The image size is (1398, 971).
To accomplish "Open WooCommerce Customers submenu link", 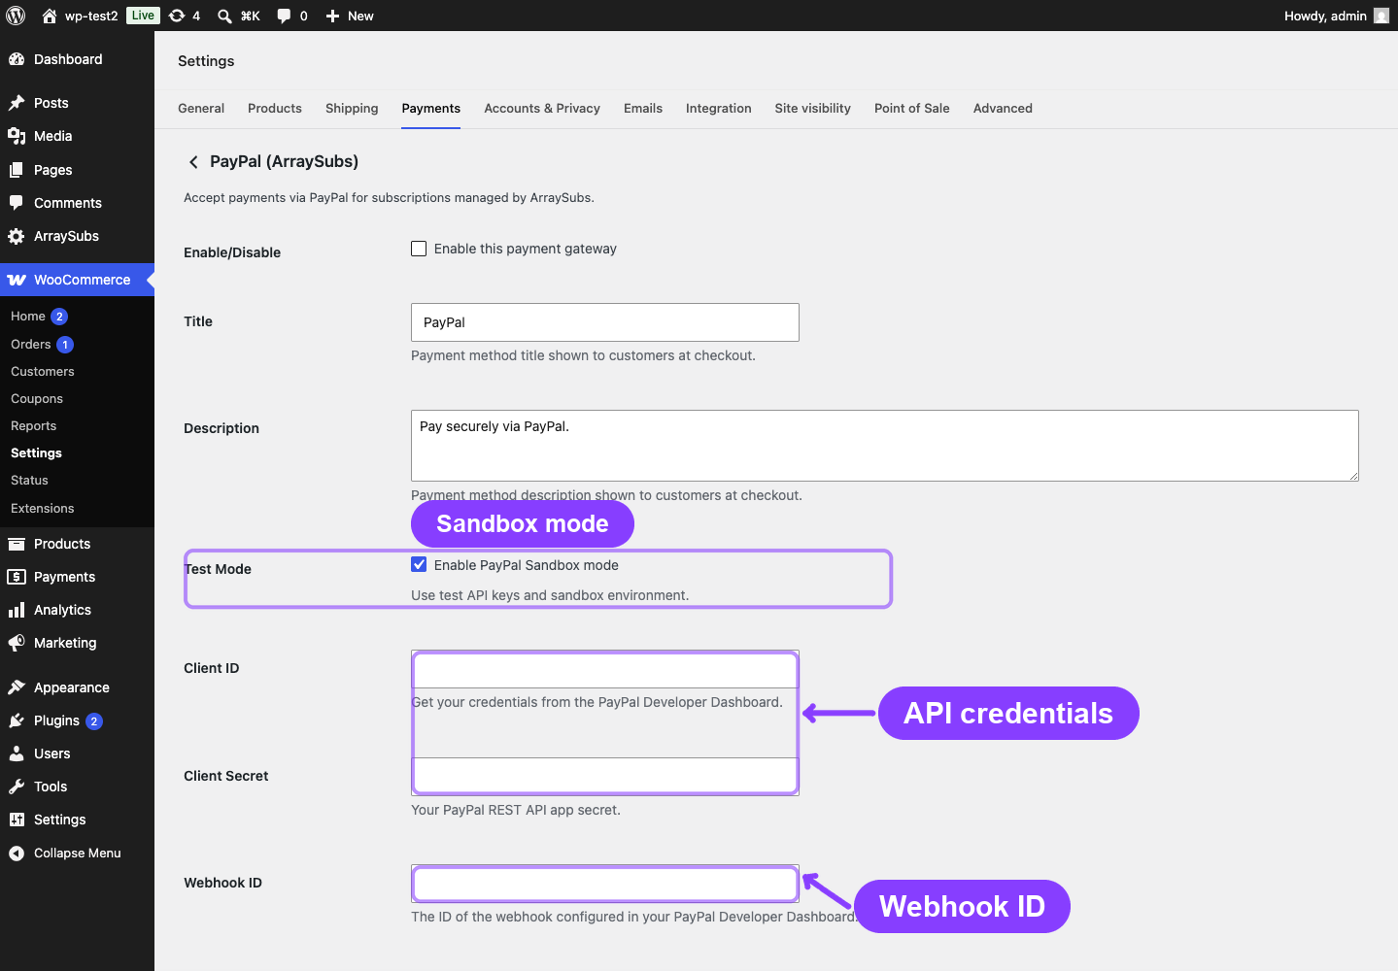I will pyautogui.click(x=43, y=372).
